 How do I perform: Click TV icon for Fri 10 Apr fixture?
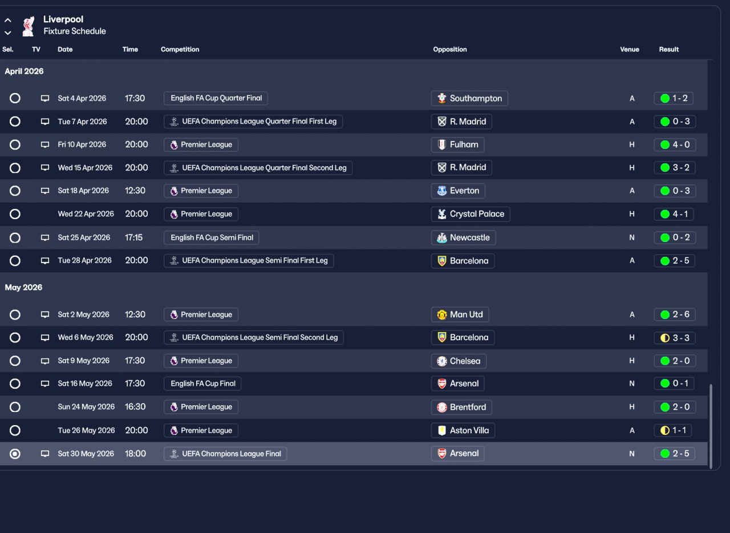45,145
